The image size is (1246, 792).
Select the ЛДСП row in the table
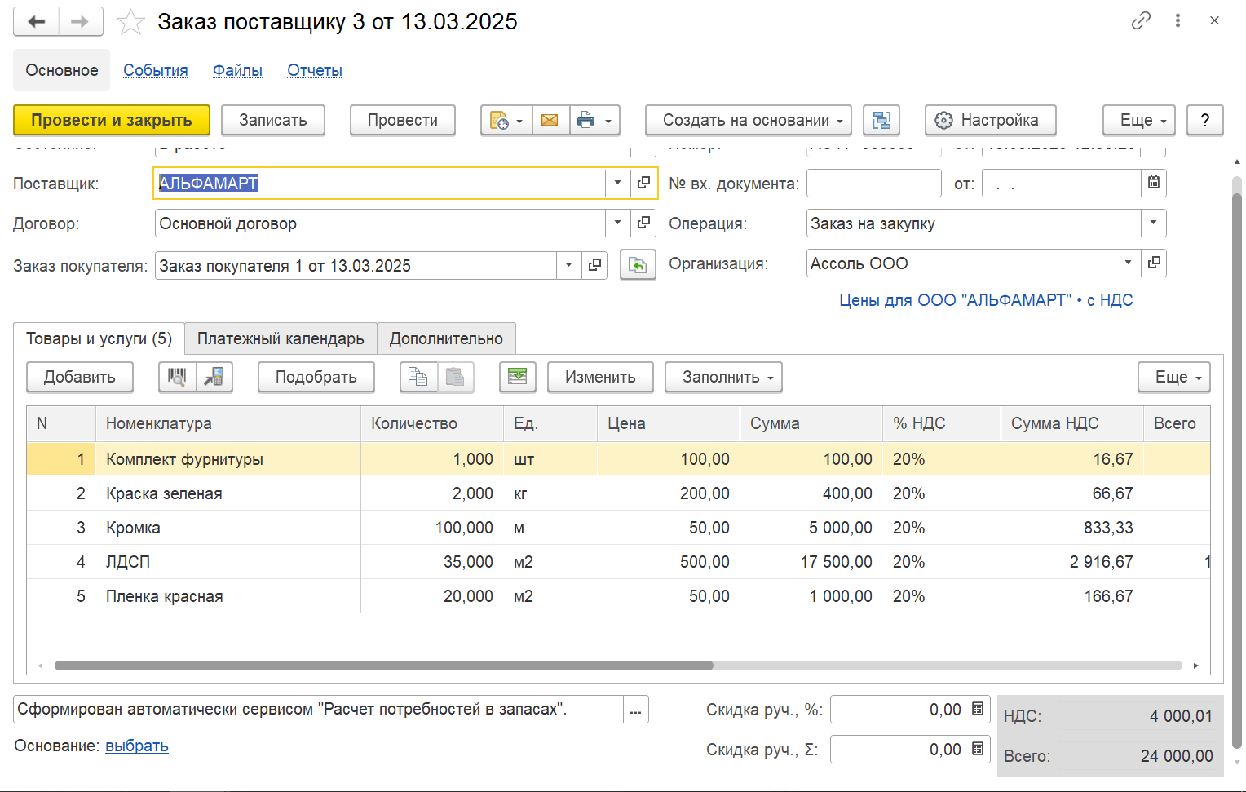pyautogui.click(x=618, y=562)
